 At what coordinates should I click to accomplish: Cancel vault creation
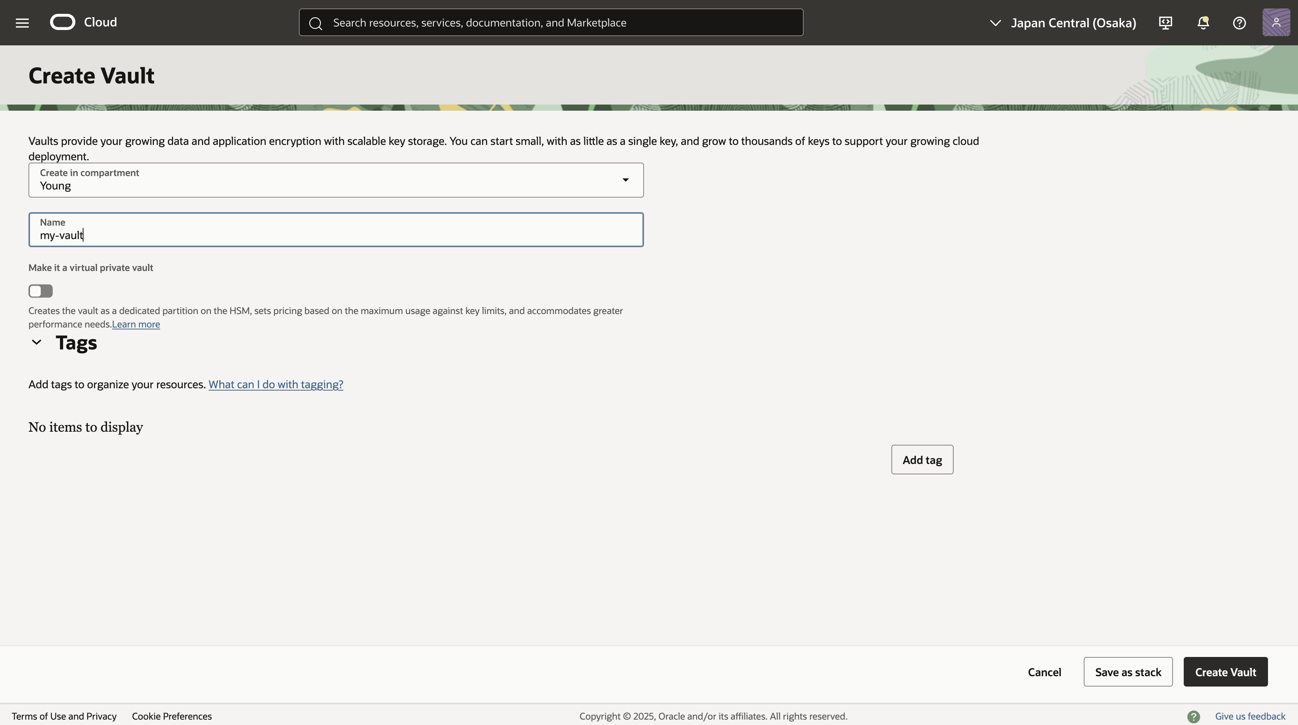tap(1044, 672)
